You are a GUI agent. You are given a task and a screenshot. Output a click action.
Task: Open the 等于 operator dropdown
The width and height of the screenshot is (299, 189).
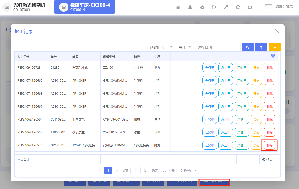pyautogui.click(x=185, y=47)
